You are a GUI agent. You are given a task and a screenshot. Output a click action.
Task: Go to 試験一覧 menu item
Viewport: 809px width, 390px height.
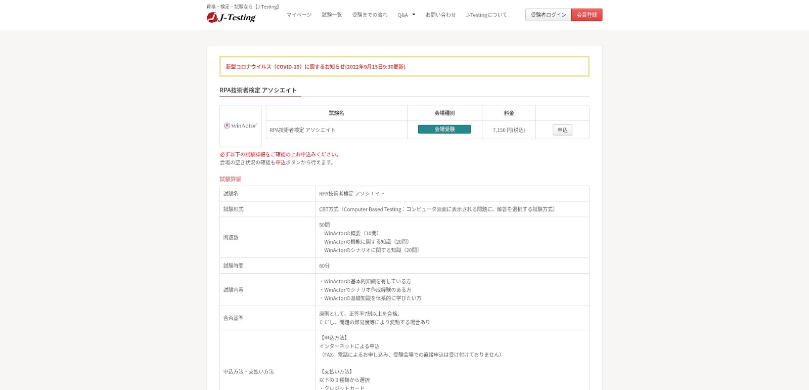point(332,15)
